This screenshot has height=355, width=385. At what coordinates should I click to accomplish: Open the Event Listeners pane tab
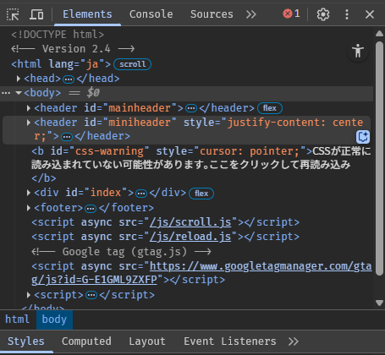[230, 341]
